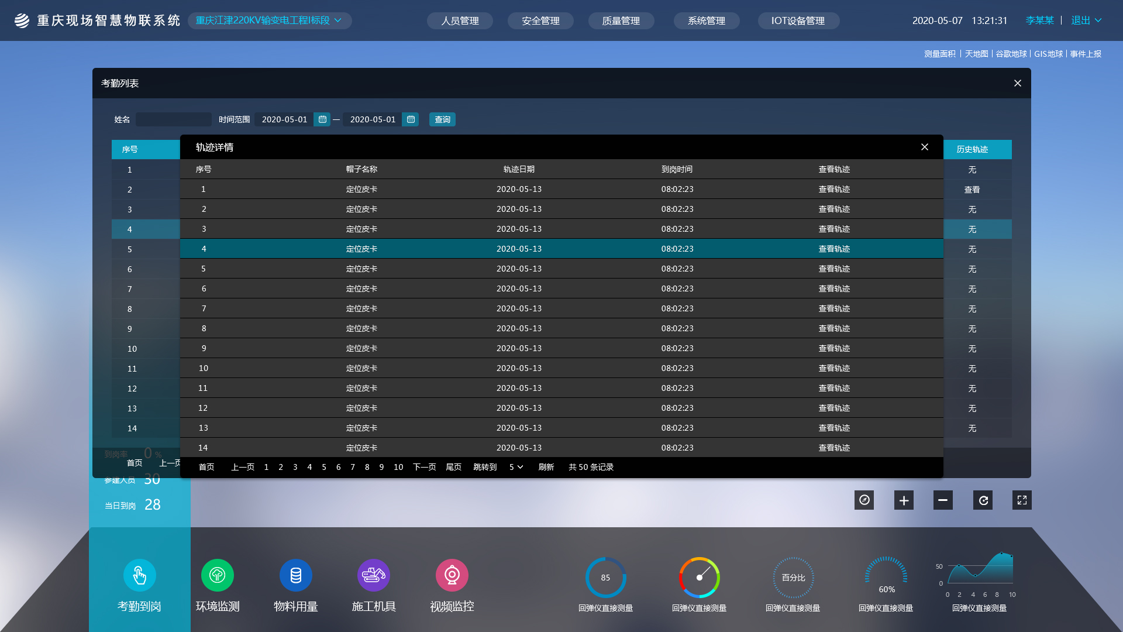This screenshot has height=632, width=1123.
Task: Focus the 姓名 name input field
Action: 174,119
